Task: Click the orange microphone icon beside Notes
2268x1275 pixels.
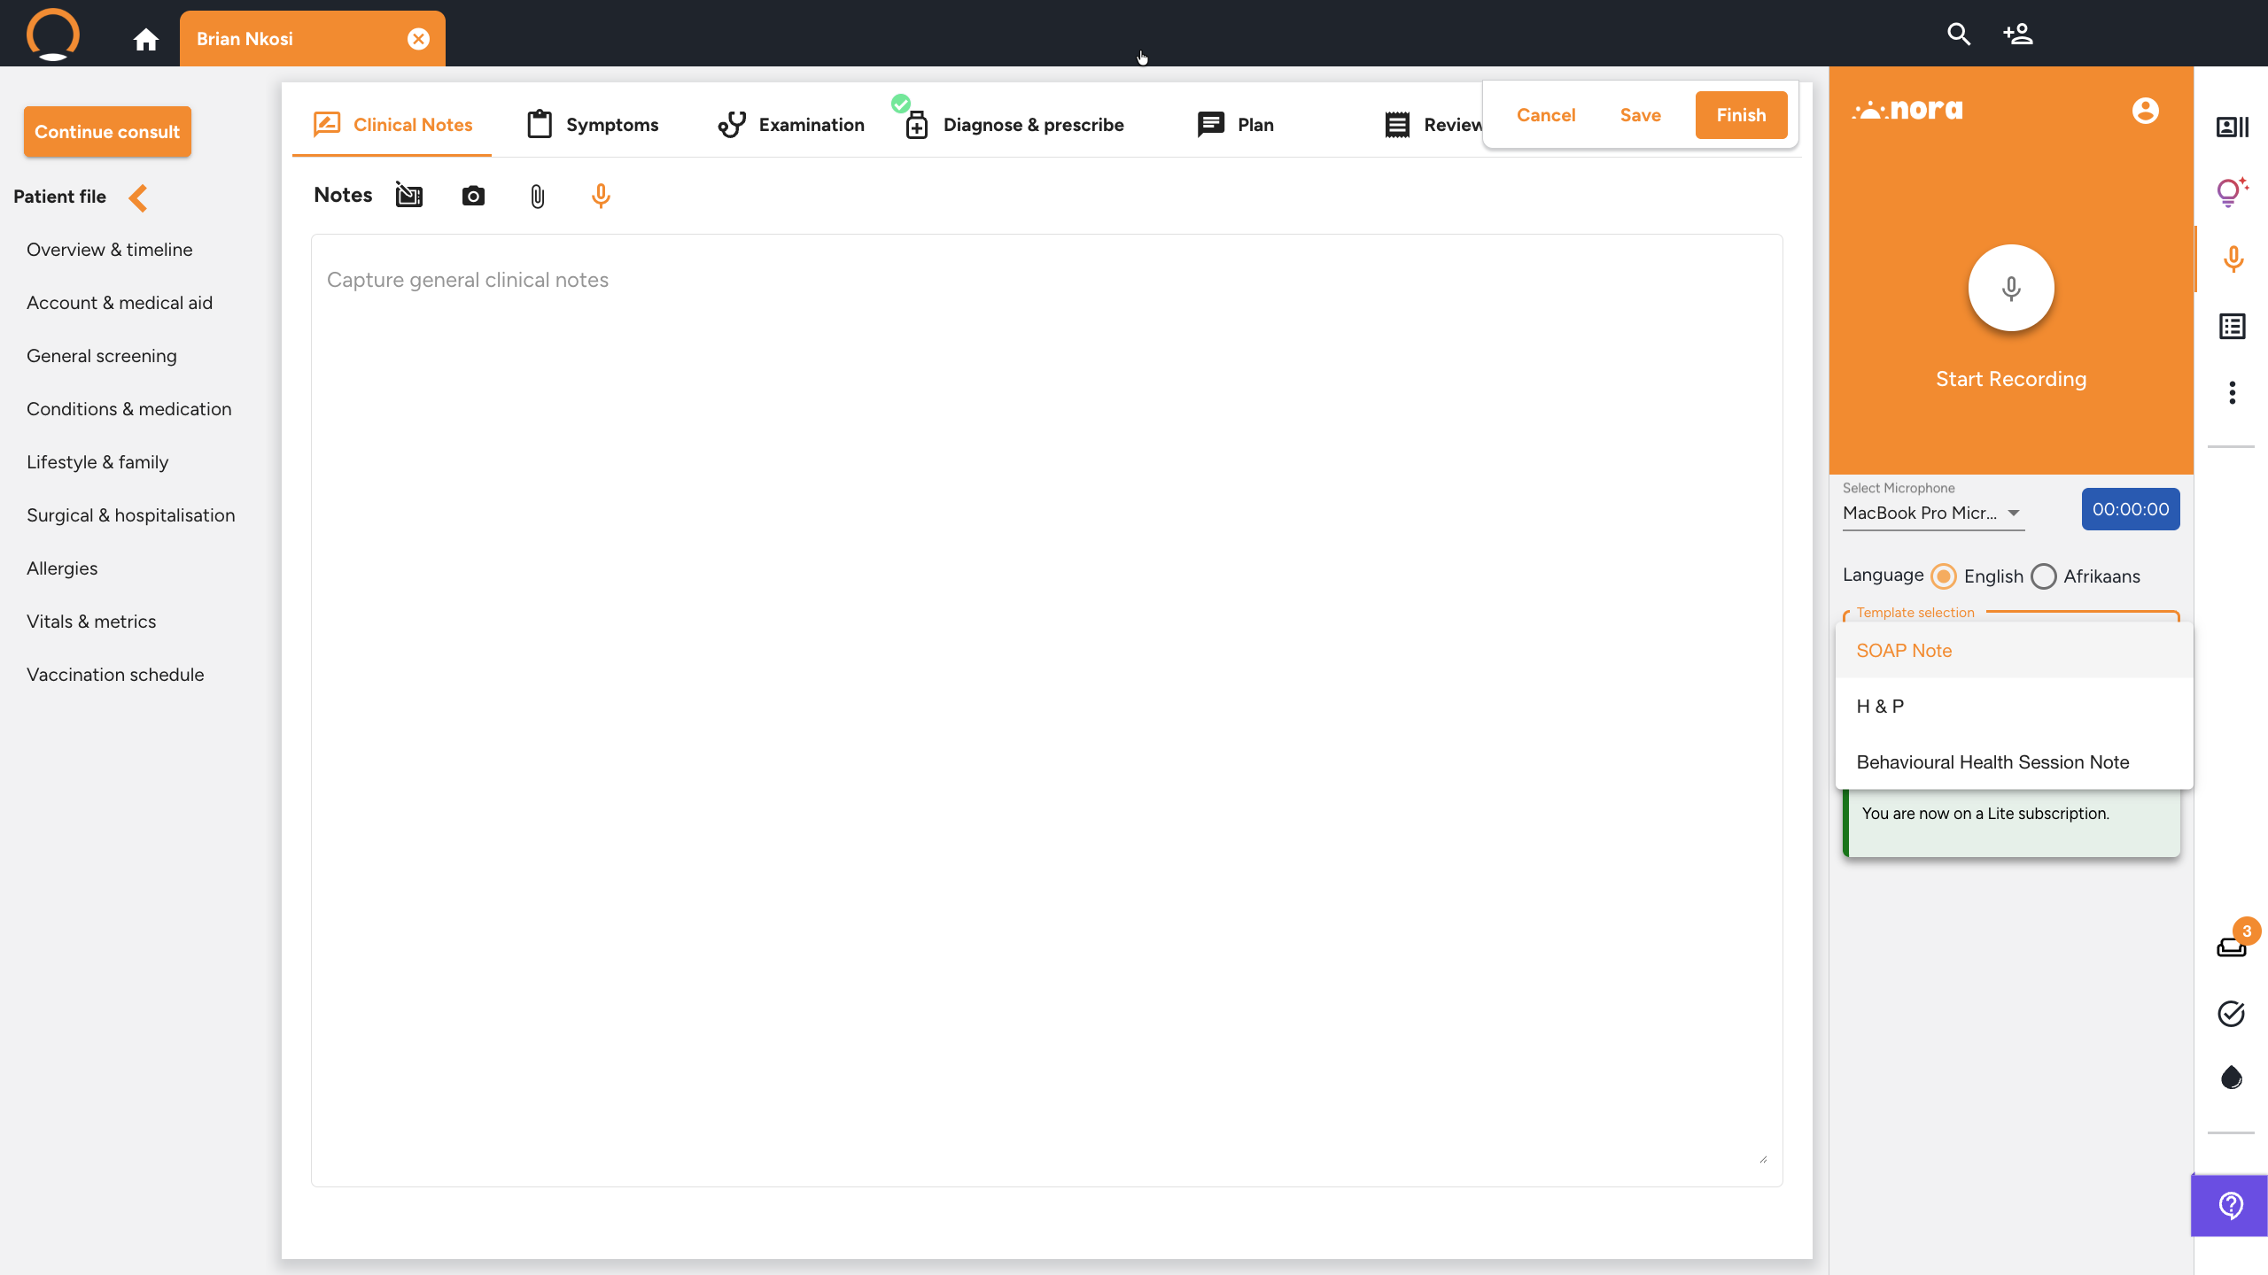Action: tap(601, 196)
